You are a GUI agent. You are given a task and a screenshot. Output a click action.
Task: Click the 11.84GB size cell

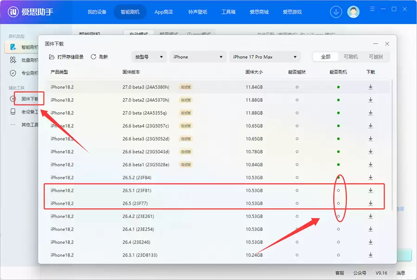point(254,87)
